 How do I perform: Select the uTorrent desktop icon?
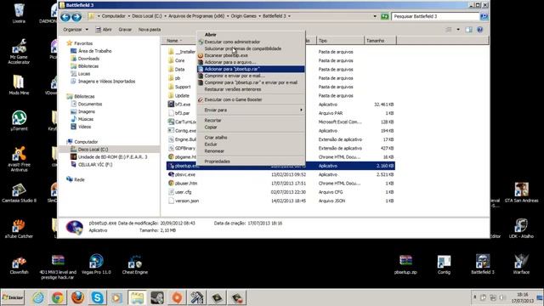(19, 121)
